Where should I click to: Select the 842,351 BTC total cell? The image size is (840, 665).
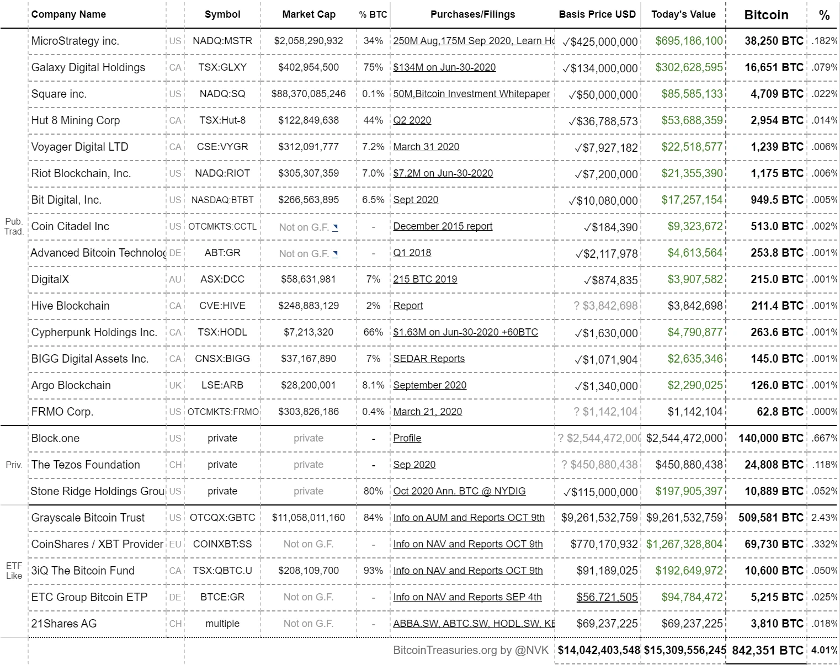[767, 650]
